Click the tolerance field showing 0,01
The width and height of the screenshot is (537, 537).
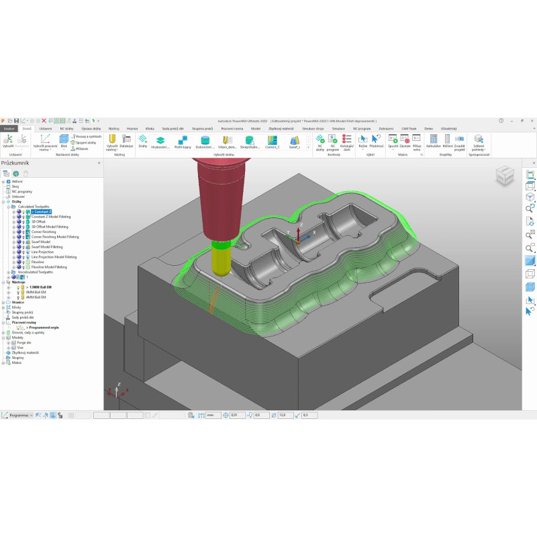(238, 416)
